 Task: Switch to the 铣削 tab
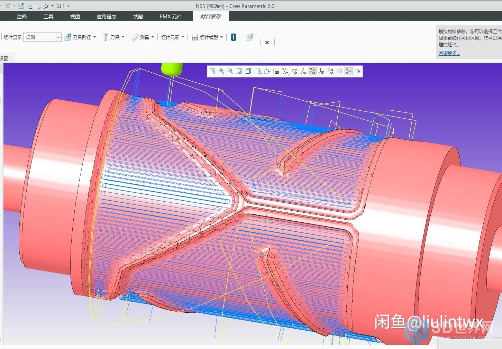138,16
